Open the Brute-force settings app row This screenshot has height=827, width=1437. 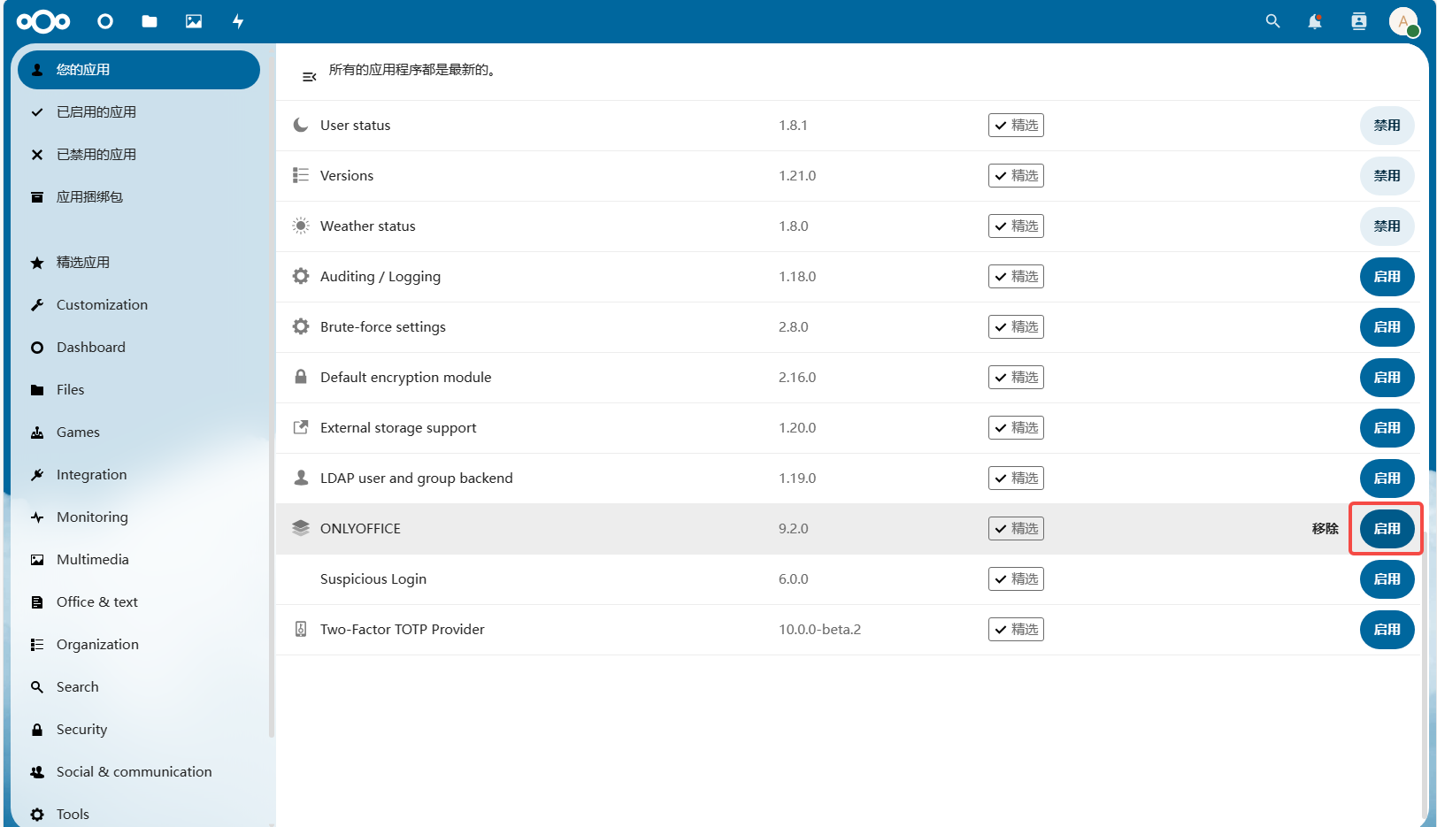(383, 327)
